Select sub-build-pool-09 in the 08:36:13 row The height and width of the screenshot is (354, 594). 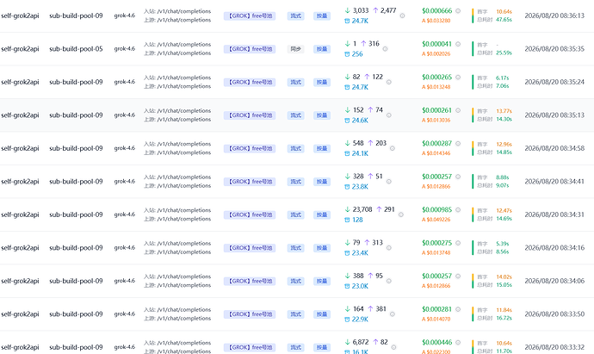click(76, 16)
